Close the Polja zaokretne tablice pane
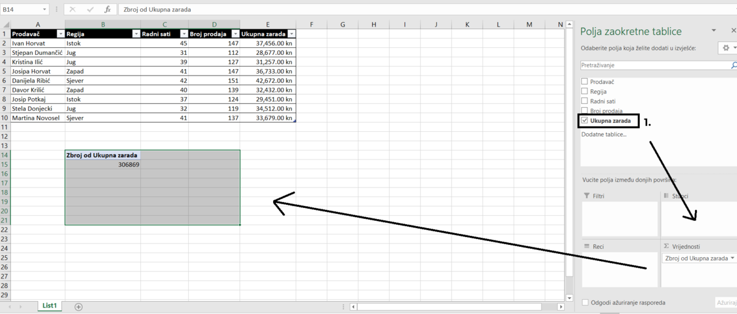Screen dimensions: 737x314 point(733,30)
